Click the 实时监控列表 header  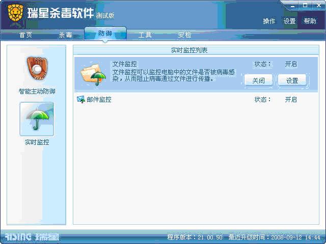click(x=189, y=50)
